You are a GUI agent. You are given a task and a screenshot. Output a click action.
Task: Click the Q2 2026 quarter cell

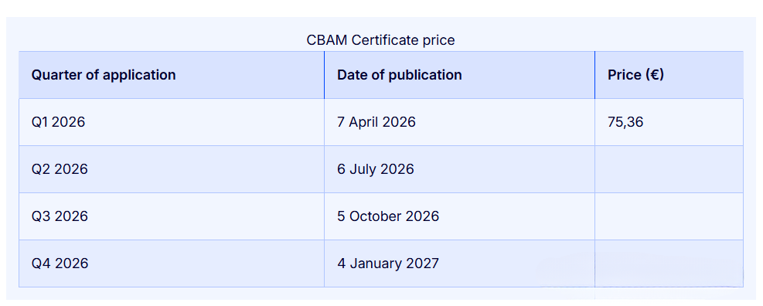[172, 169]
